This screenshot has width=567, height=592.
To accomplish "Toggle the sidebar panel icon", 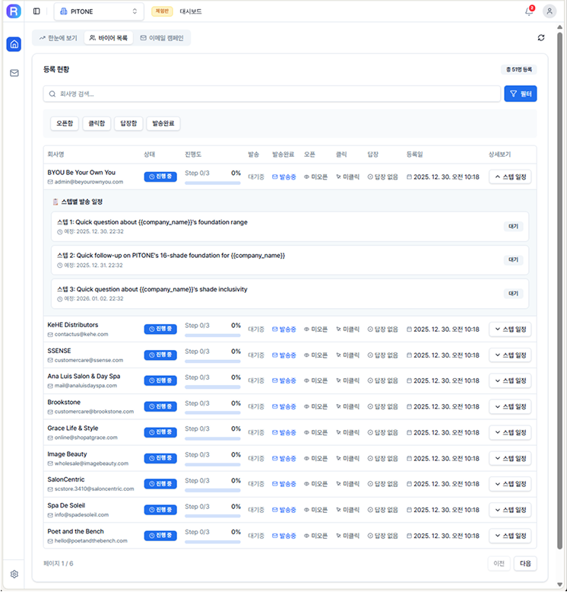I will pyautogui.click(x=36, y=11).
